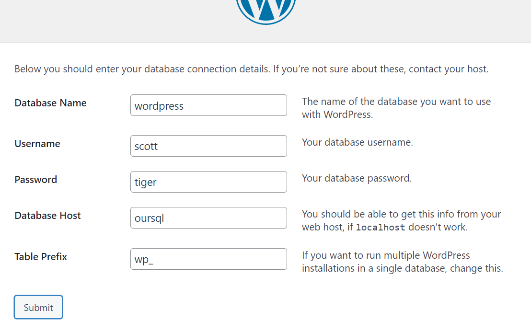Click the Password field containing tiger
Viewport: 531px width, 321px height.
(208, 182)
